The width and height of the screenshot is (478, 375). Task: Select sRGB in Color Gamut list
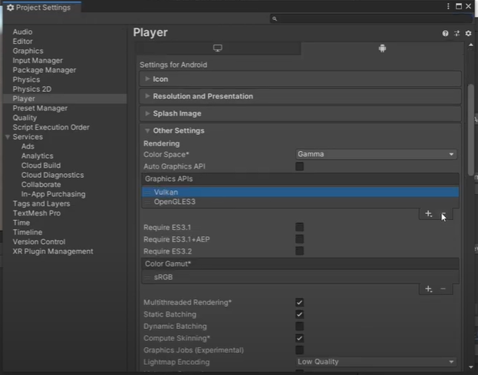click(300, 277)
